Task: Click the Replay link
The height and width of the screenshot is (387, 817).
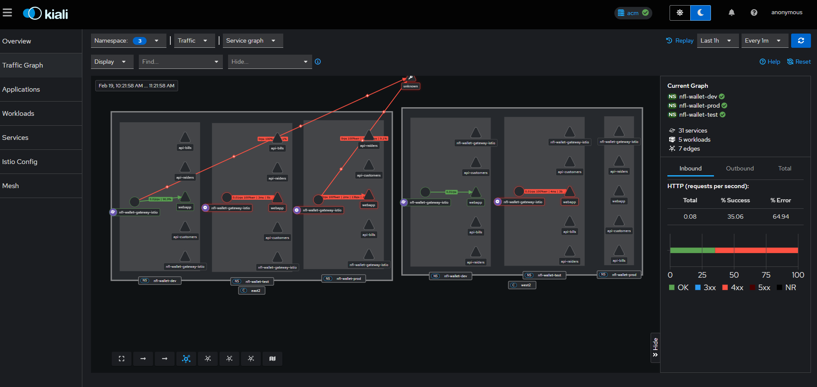Action: pyautogui.click(x=680, y=40)
